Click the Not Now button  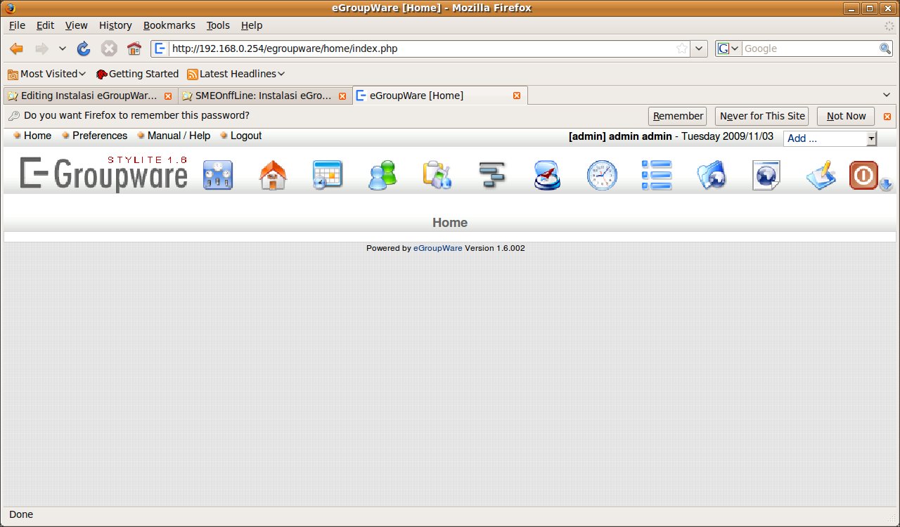pos(846,116)
